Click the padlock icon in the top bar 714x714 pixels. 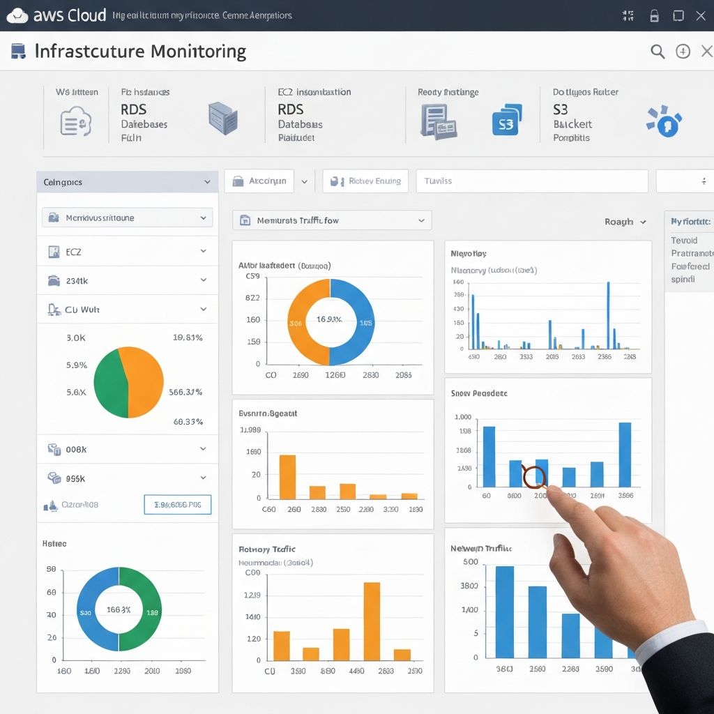(x=654, y=15)
